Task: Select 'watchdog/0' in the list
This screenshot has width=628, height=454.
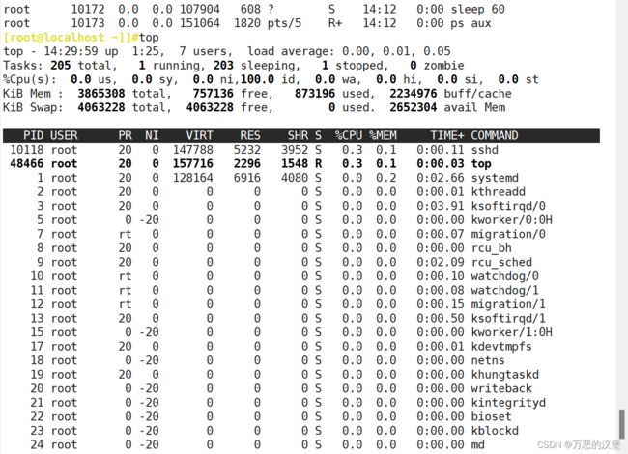Action: (504, 276)
